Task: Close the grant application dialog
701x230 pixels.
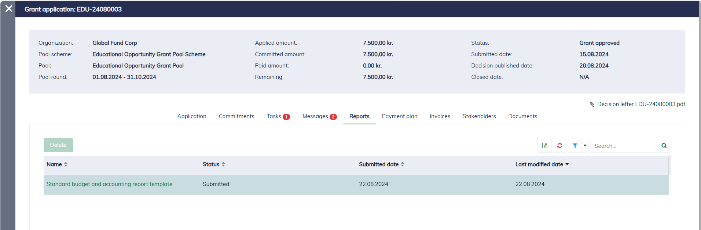Action: point(9,9)
